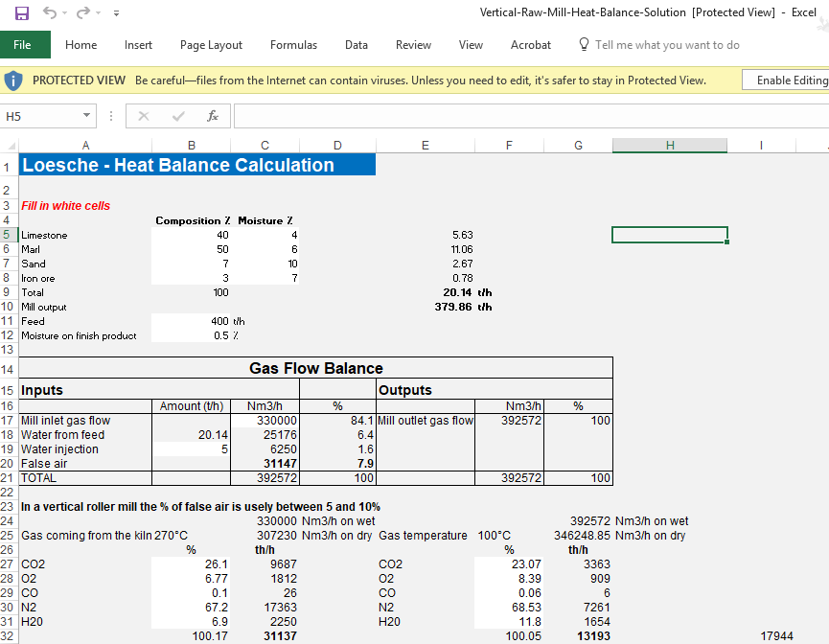Click the outlet N2 percentage 68.53
829x644 pixels.
click(509, 607)
